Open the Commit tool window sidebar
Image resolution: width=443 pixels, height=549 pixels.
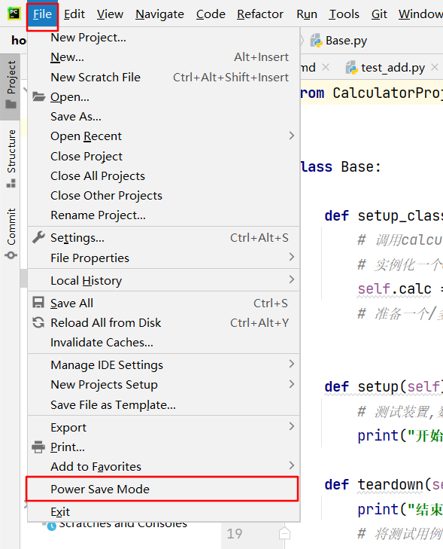[x=11, y=233]
